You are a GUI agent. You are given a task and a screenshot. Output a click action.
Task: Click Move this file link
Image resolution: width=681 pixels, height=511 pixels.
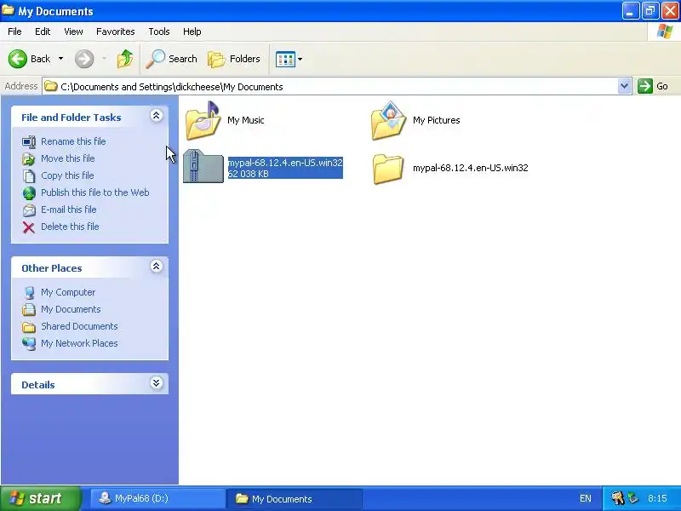coord(68,158)
